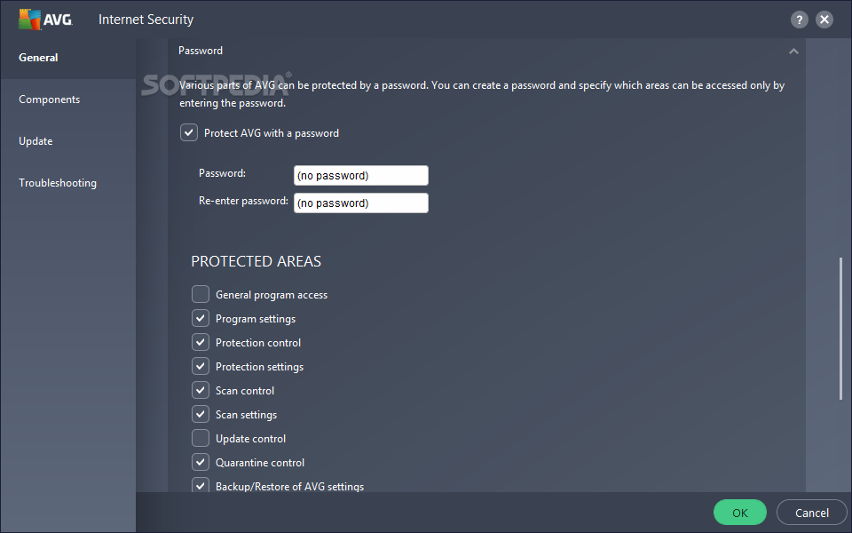Enable General program access checkbox

point(201,294)
